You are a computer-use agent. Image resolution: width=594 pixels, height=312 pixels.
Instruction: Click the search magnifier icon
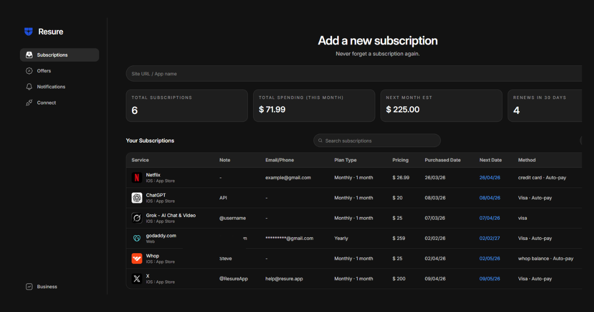tap(321, 141)
